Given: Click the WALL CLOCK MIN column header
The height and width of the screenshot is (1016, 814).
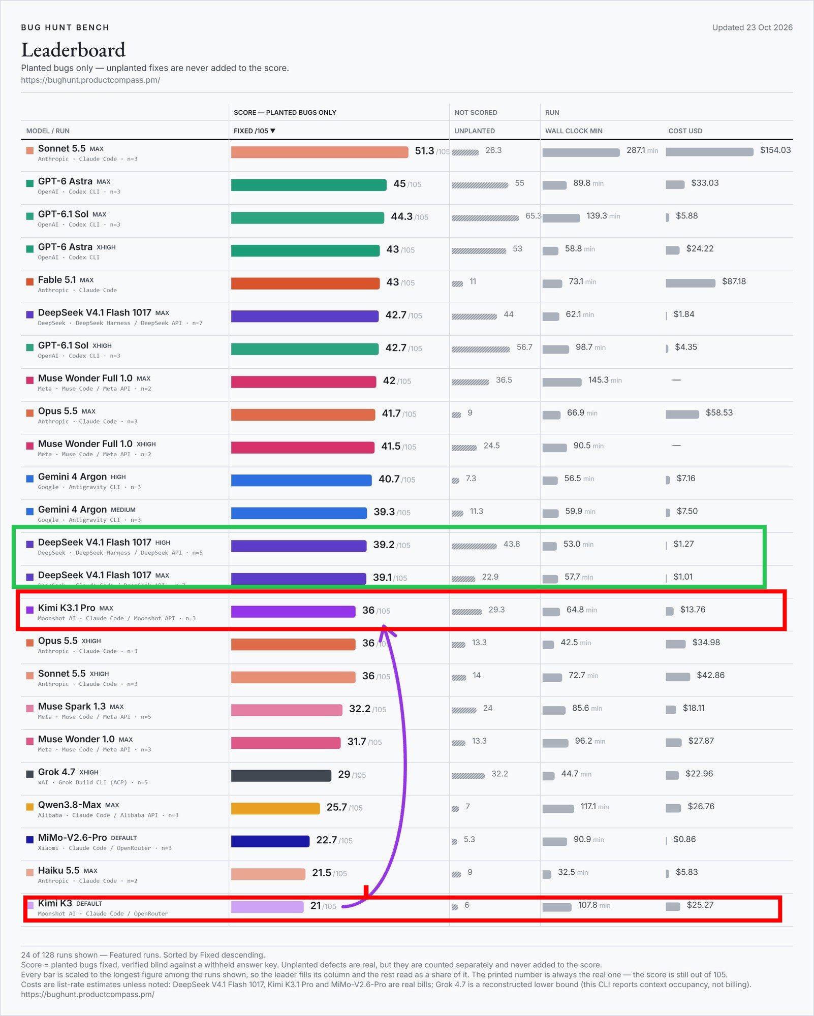Looking at the screenshot, I should [x=574, y=131].
